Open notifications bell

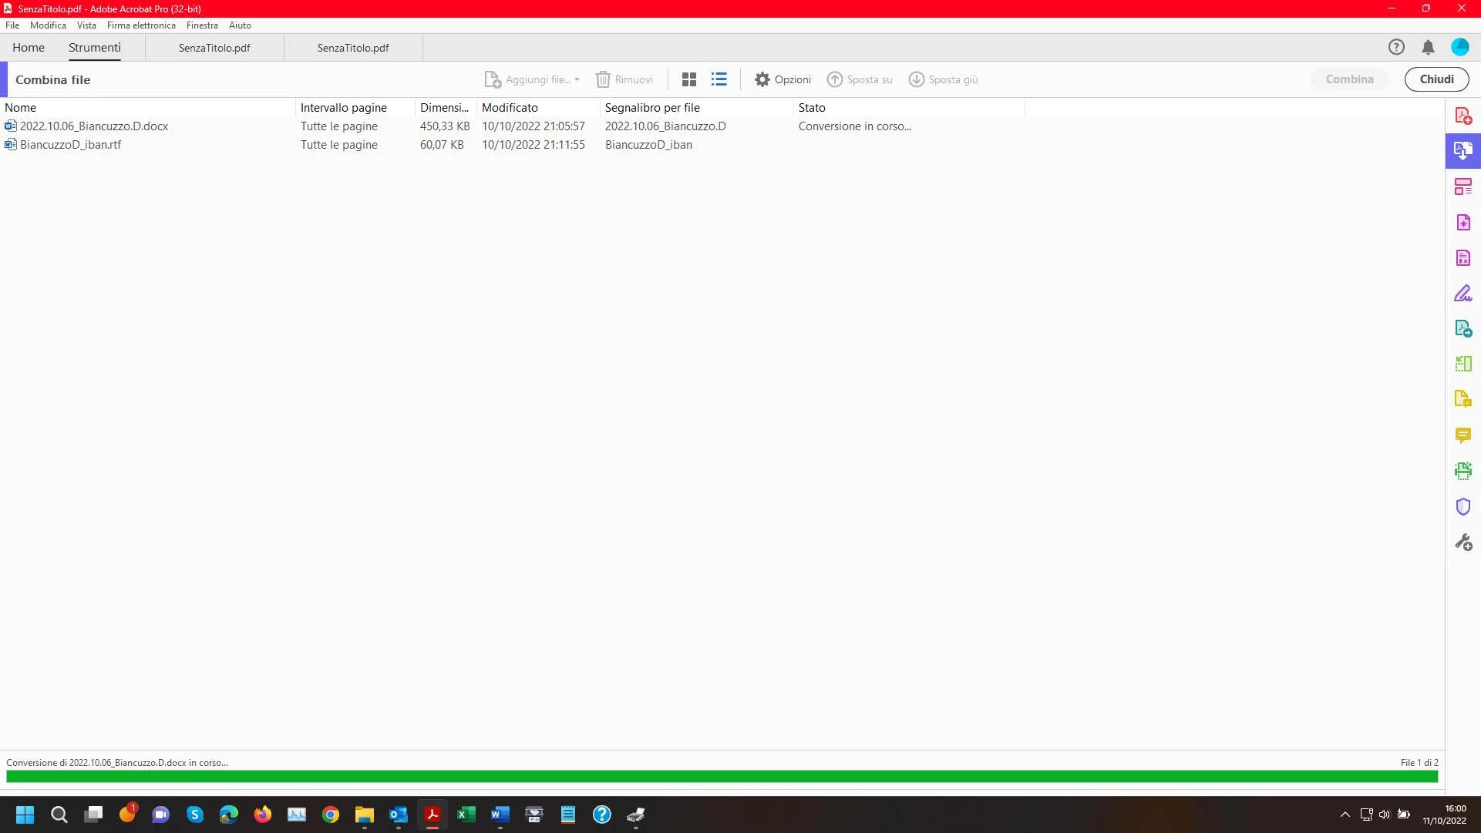pos(1428,47)
